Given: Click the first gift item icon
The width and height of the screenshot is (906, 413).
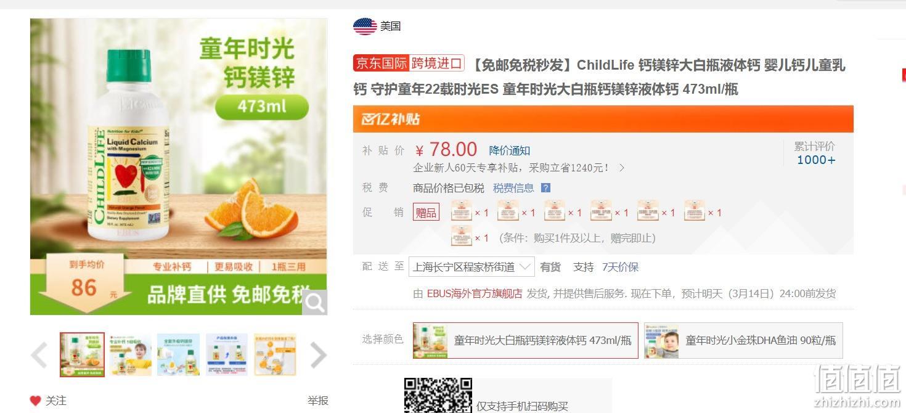Looking at the screenshot, I should pos(462,211).
